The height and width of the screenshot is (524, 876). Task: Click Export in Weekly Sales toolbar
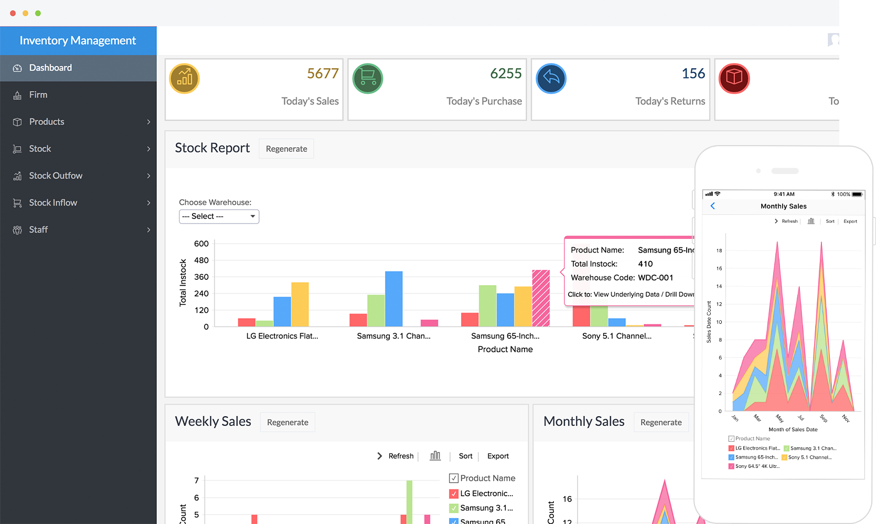pos(498,456)
